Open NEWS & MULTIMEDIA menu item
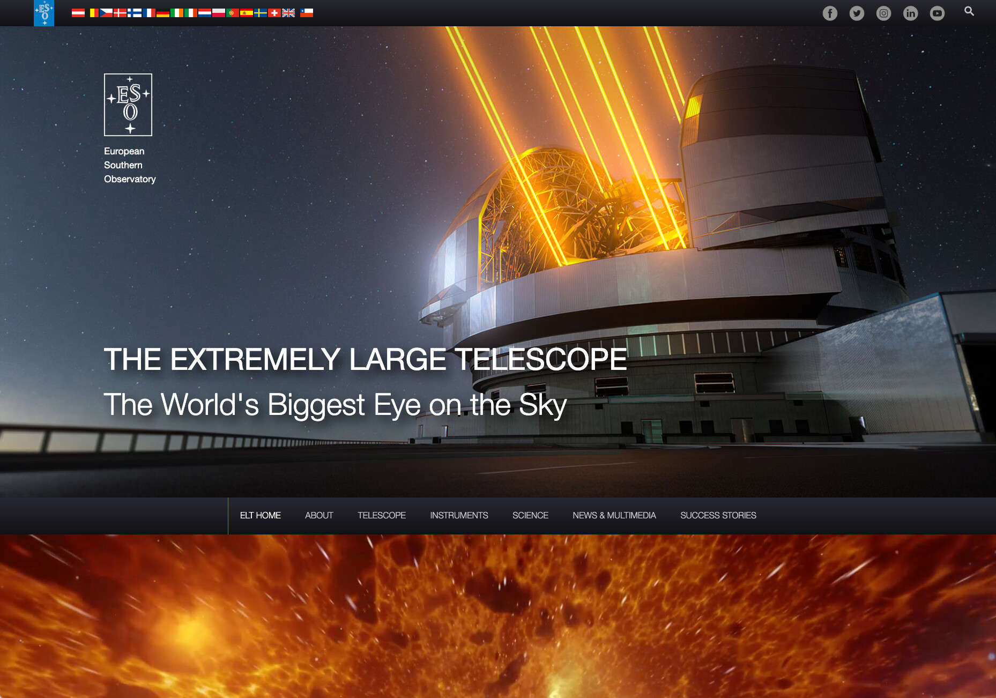Image resolution: width=996 pixels, height=698 pixels. 614,515
